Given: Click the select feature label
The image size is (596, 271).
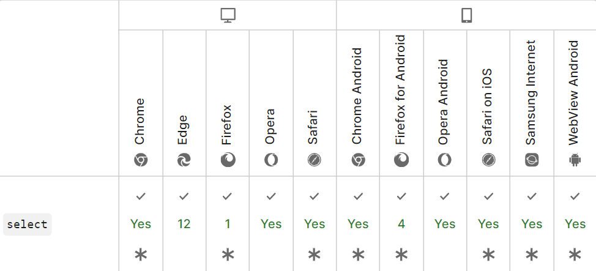Looking at the screenshot, I should pos(28,225).
